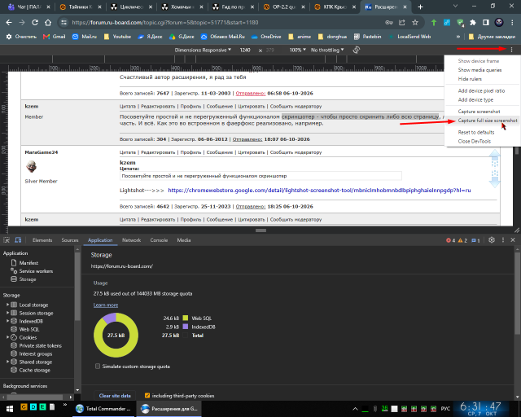The width and height of the screenshot is (521, 417).
Task: Click the rotate device orientation icon
Action: tap(357, 50)
